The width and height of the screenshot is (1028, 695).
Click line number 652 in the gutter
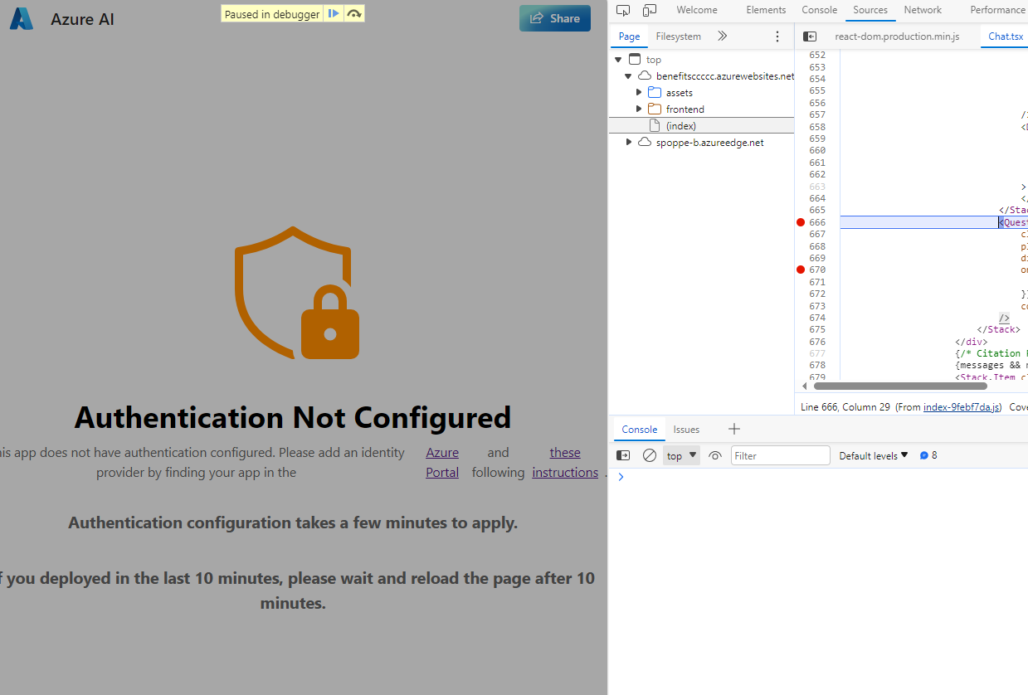click(817, 55)
